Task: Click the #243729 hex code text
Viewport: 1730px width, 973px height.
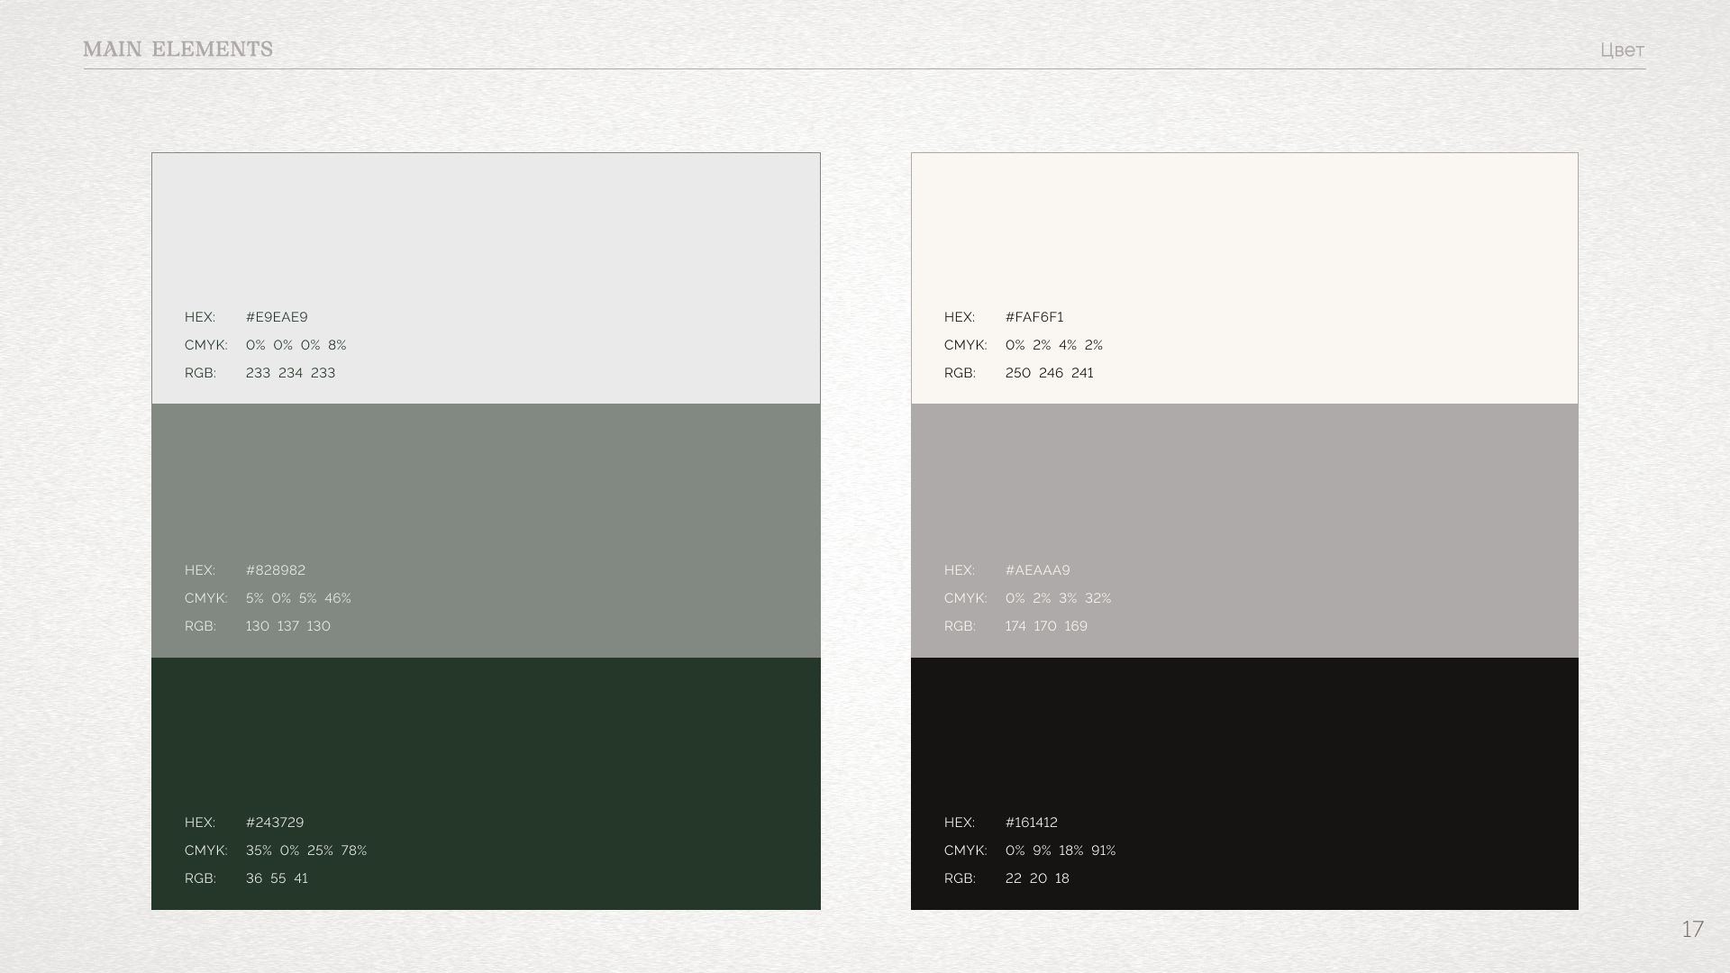Action: (275, 823)
